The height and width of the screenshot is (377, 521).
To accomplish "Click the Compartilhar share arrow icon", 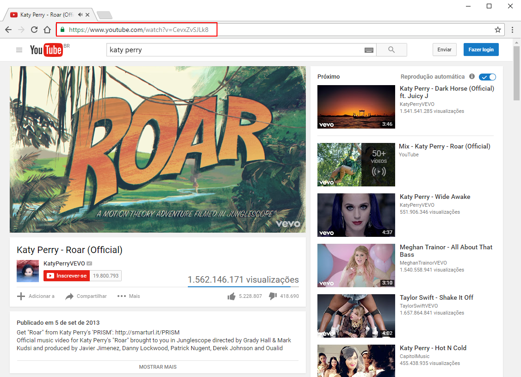I will click(x=69, y=296).
